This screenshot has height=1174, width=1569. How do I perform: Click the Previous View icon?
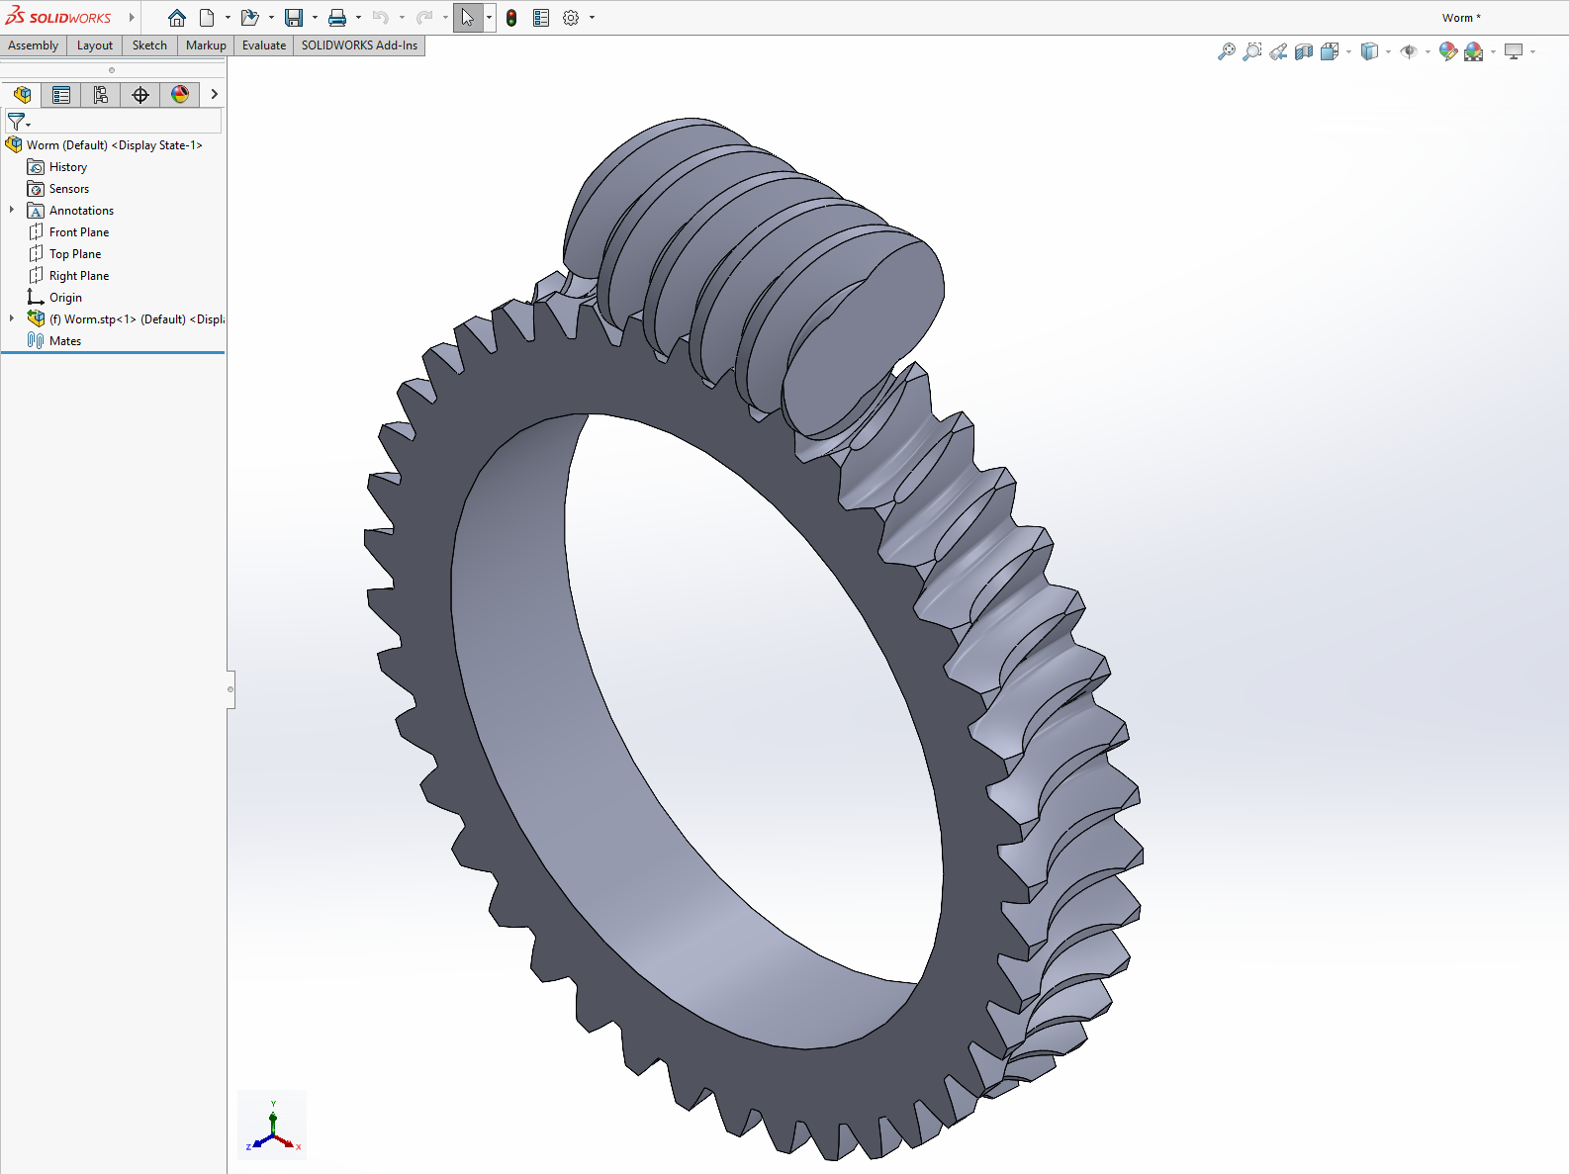[1278, 51]
